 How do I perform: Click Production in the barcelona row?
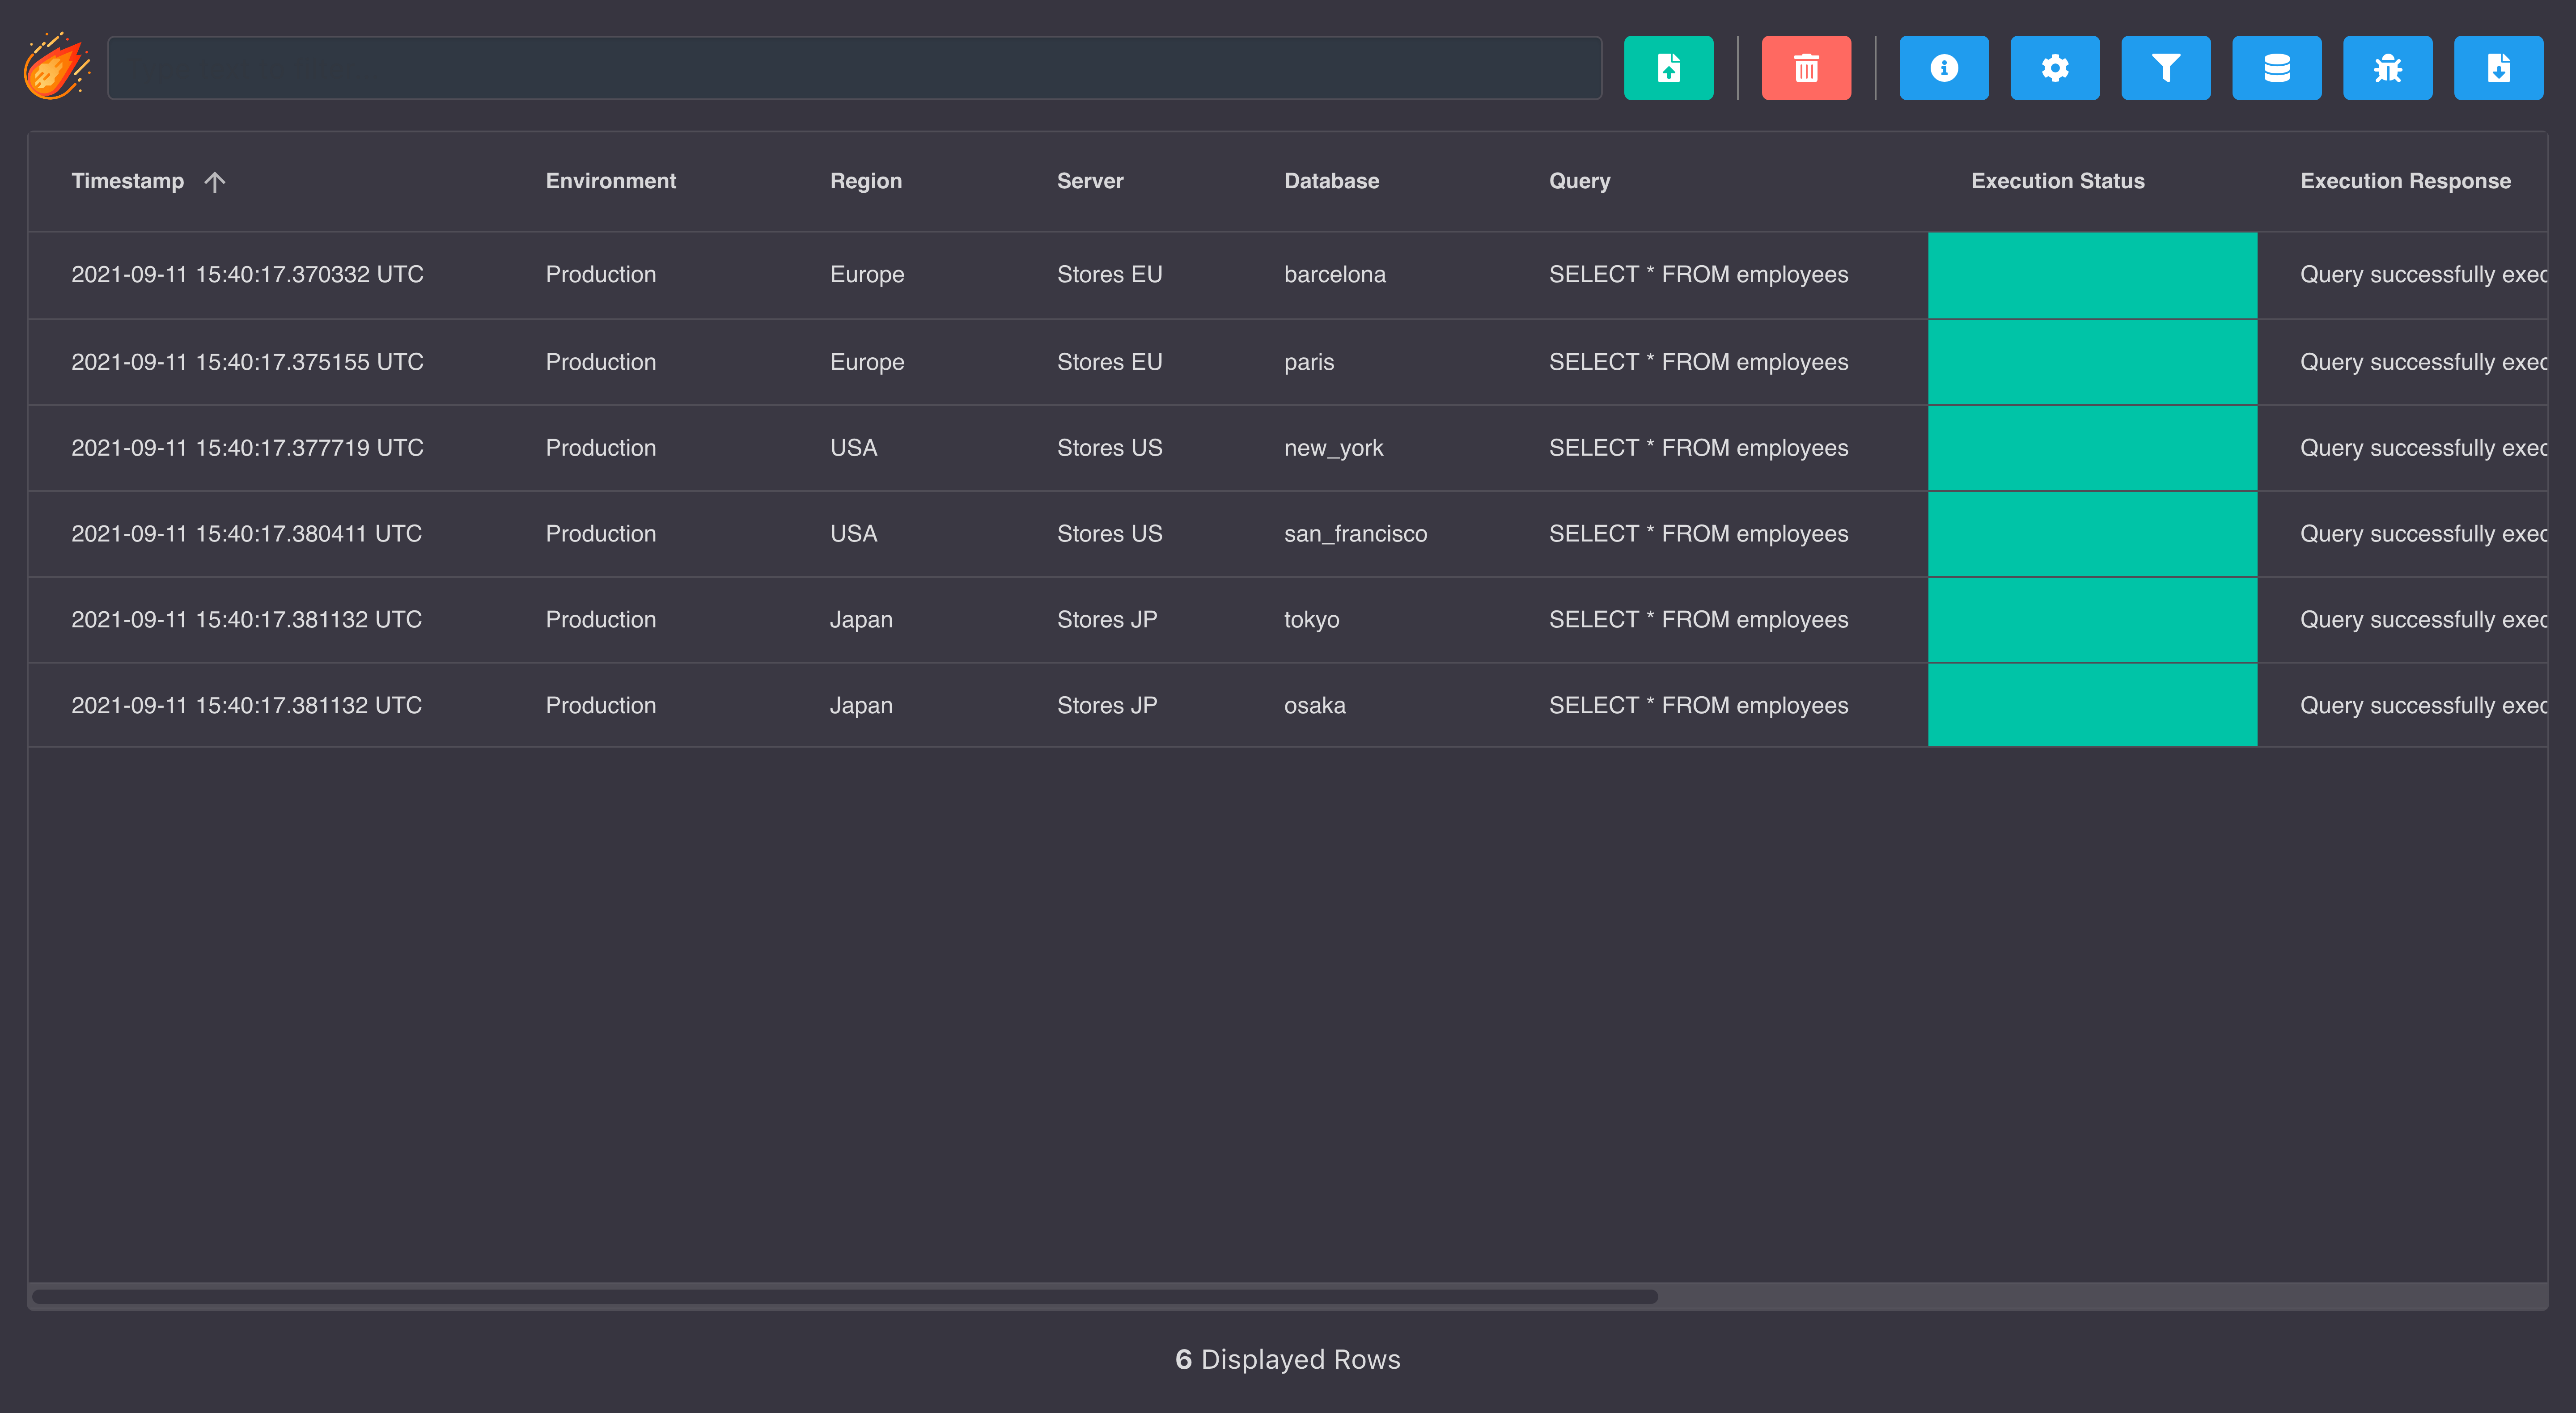601,274
